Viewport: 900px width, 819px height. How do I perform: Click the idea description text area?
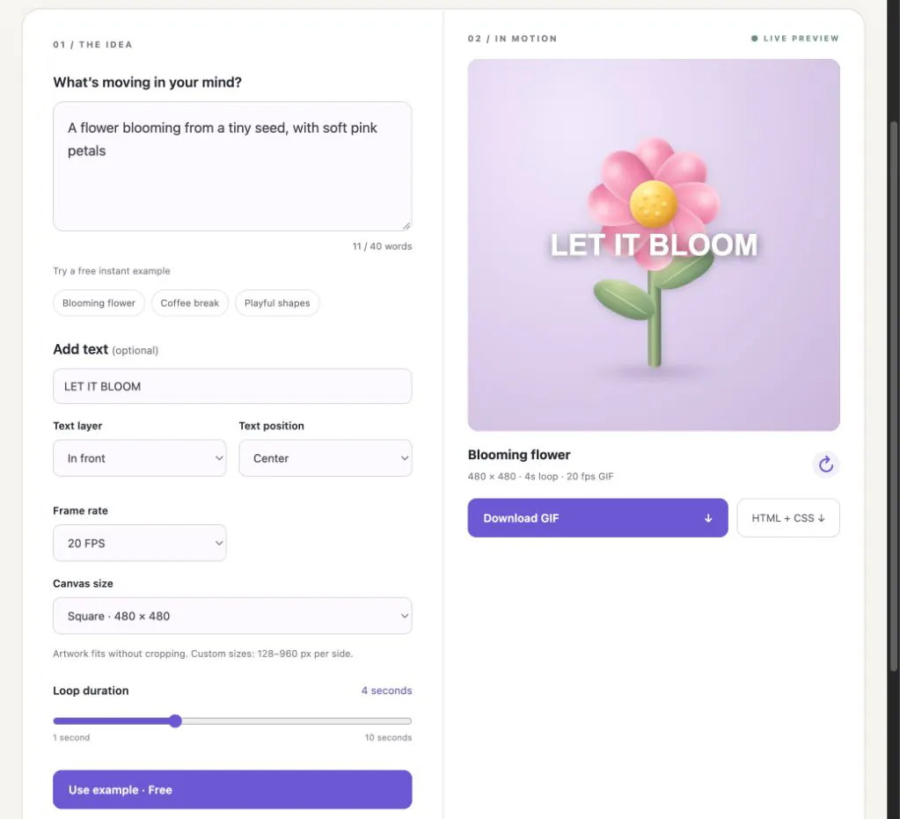click(x=232, y=166)
